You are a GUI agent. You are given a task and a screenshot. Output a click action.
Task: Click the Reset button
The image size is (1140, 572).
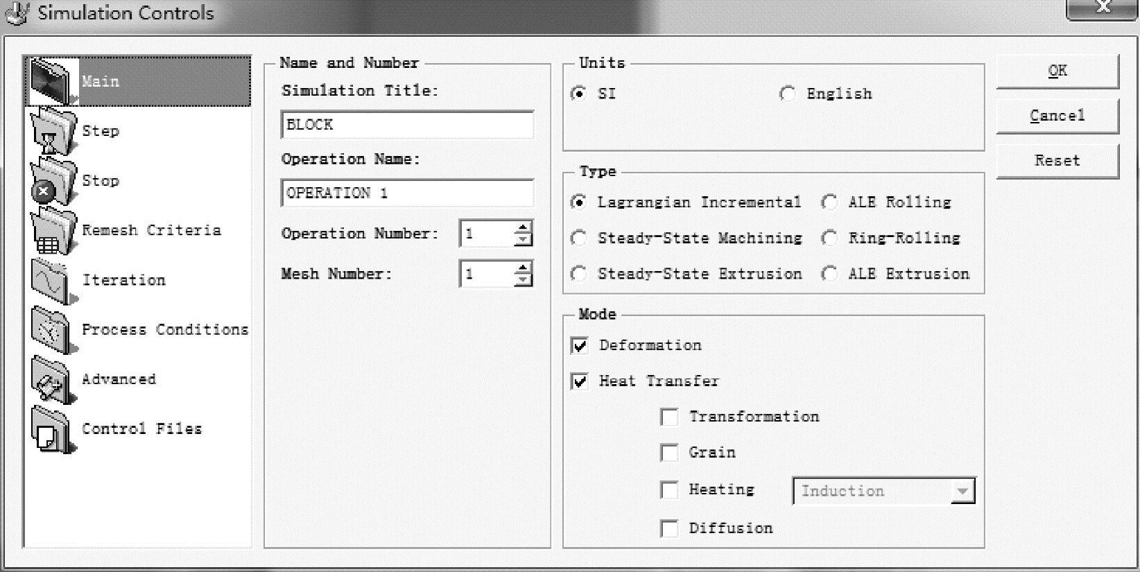[x=1057, y=161]
